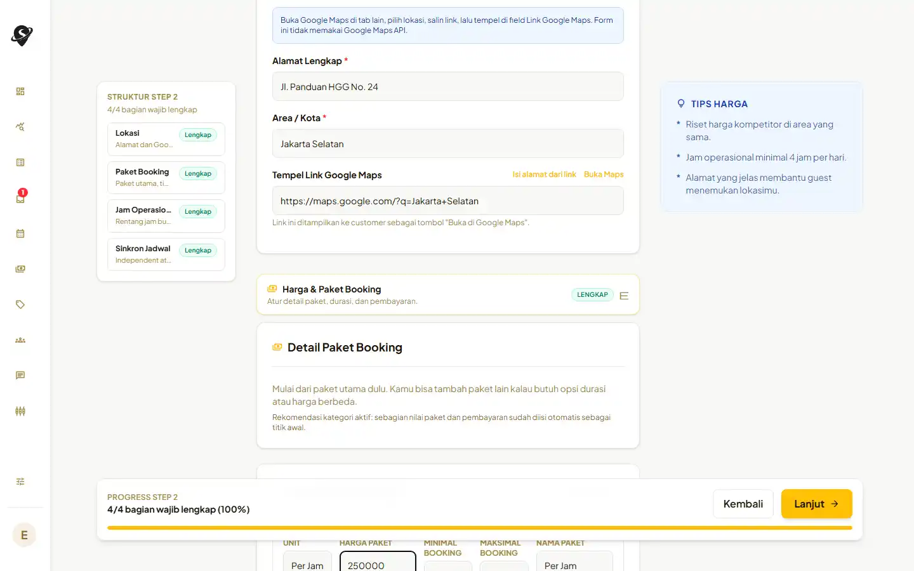Click the blue Google Maps instruction notice

click(448, 25)
